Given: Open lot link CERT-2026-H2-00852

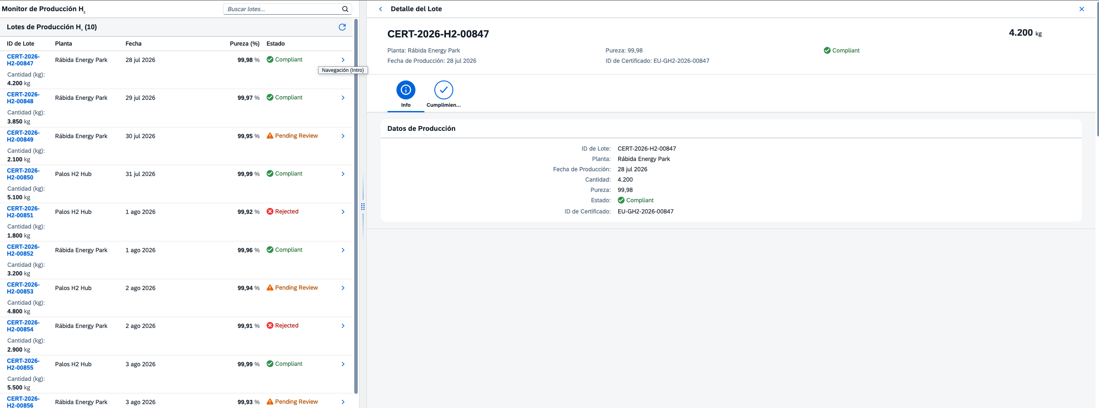Looking at the screenshot, I should click(23, 250).
